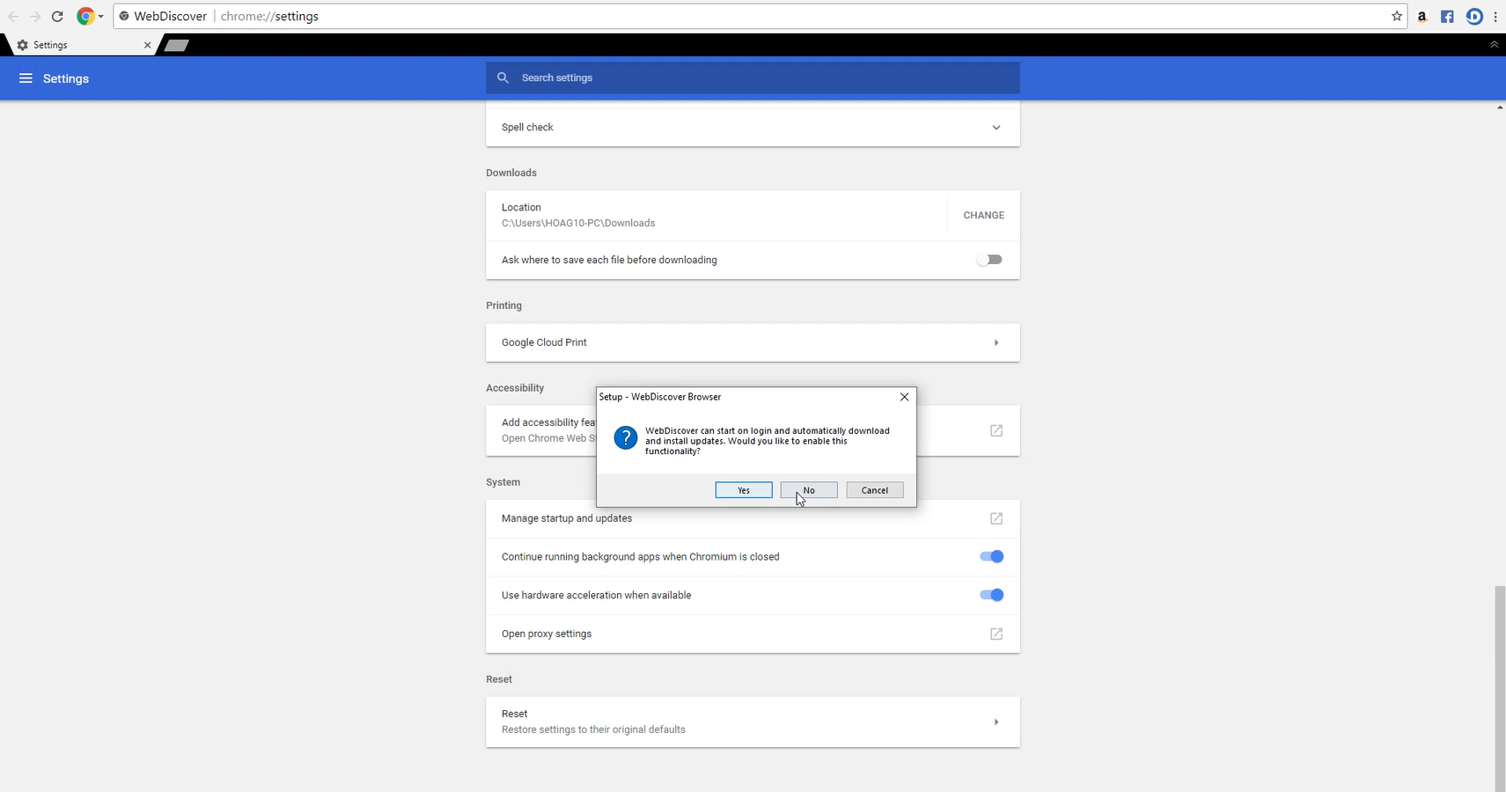Click the Printing section heading
This screenshot has width=1506, height=792.
click(503, 305)
